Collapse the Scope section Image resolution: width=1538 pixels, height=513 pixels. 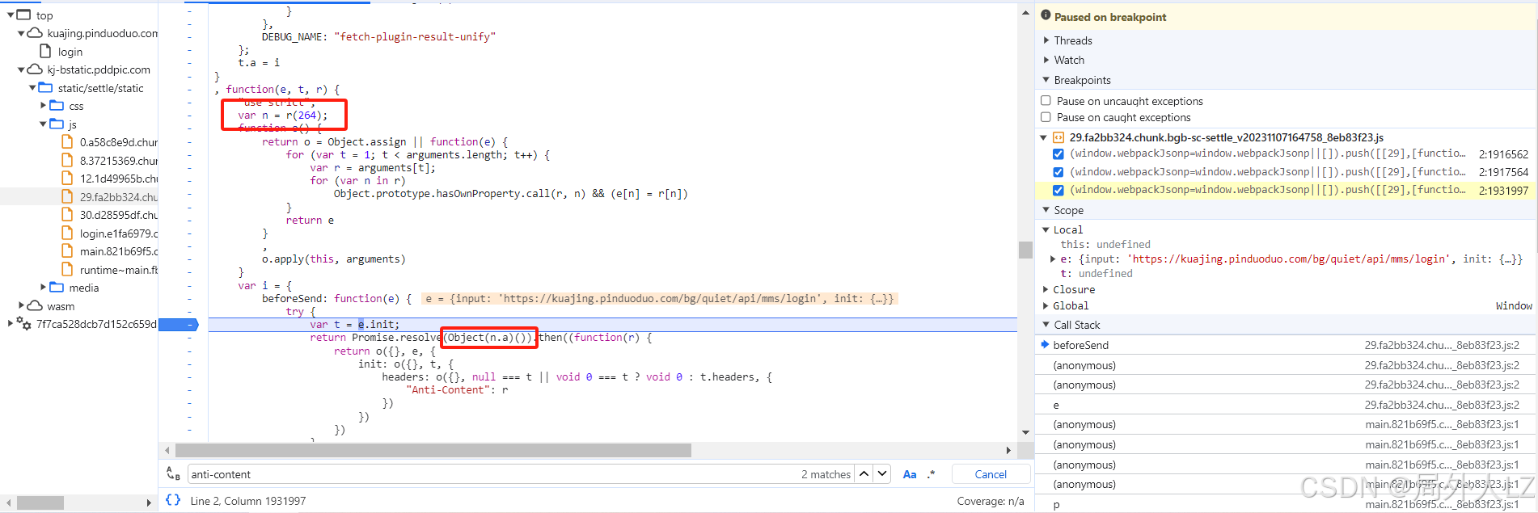[1046, 210]
